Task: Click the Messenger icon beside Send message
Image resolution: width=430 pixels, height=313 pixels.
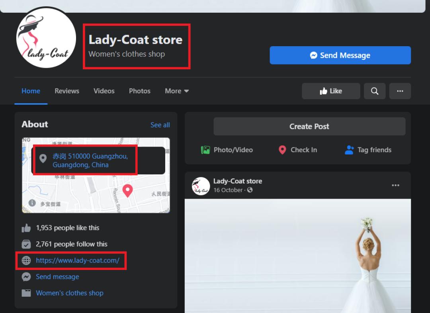Action: tap(26, 276)
